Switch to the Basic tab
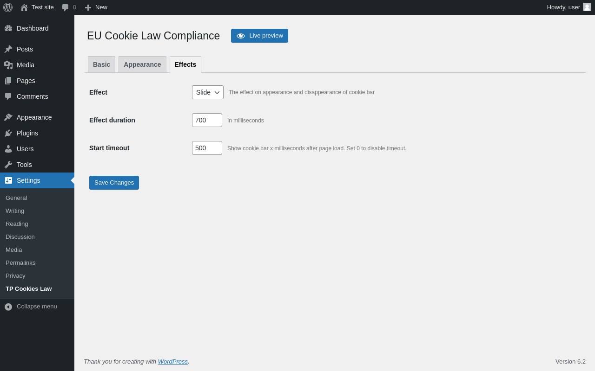The width and height of the screenshot is (595, 371). tap(101, 64)
